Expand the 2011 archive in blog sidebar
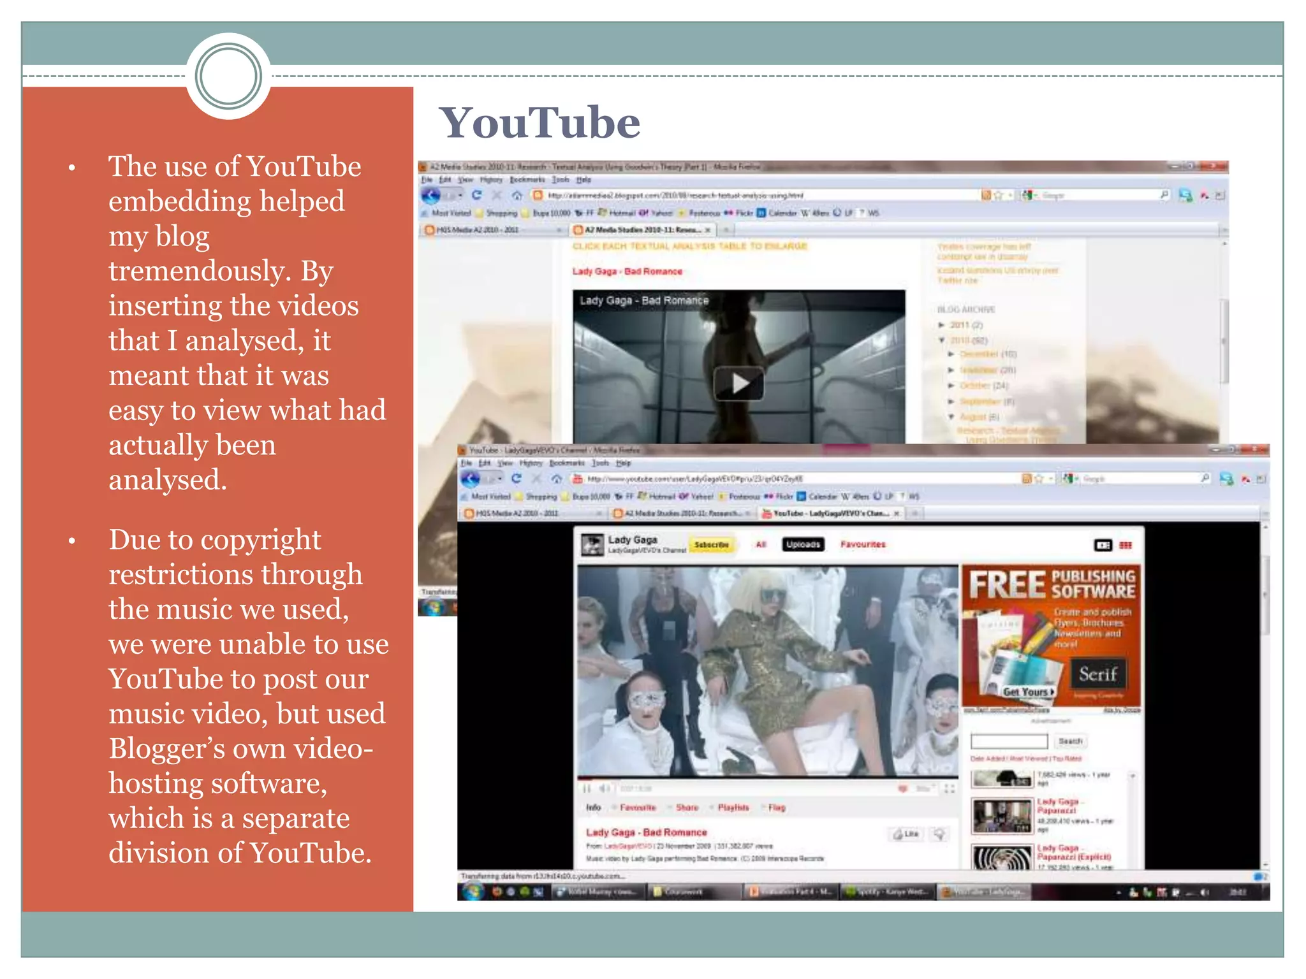 (x=941, y=325)
